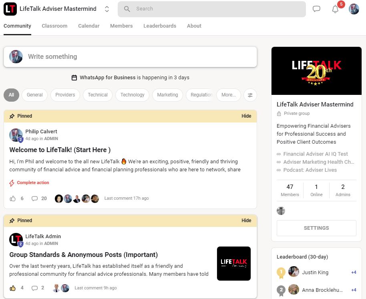This screenshot has width=366, height=299.
Task: Toggle like on Group Standards post
Action: pos(12,288)
